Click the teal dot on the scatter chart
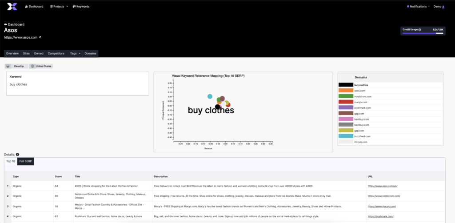 (x=210, y=96)
